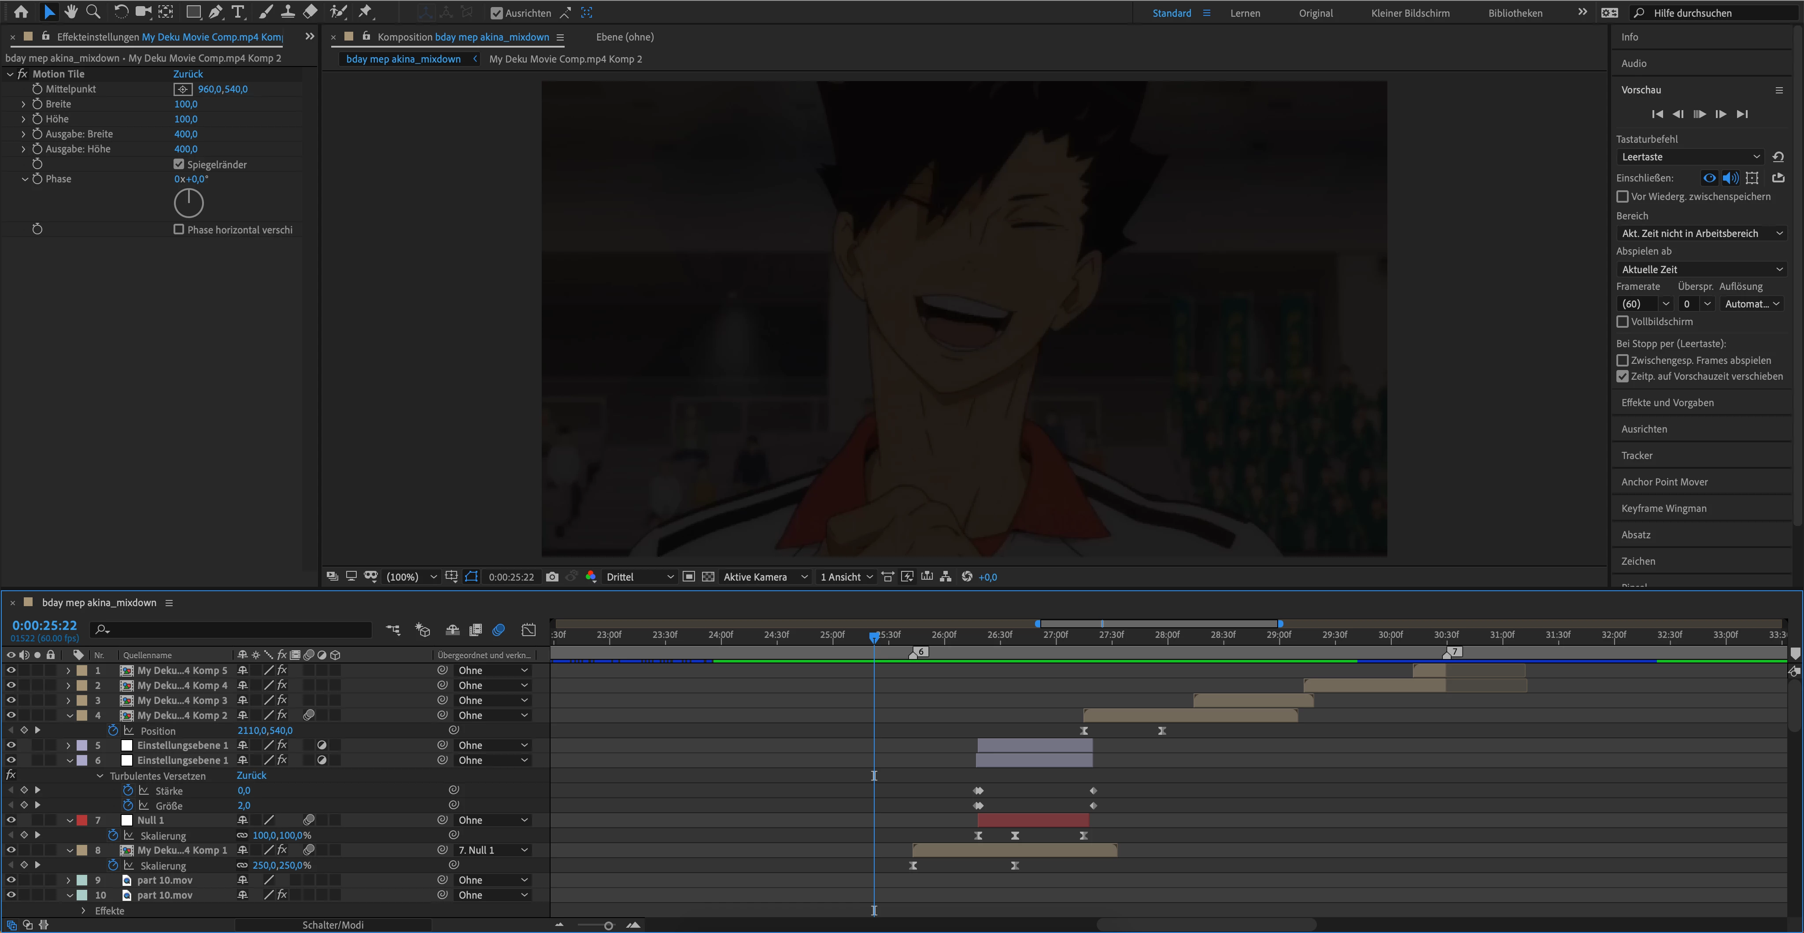Screen dimensions: 1804x933
Task: Take a snapshot with camera icon
Action: (552, 577)
